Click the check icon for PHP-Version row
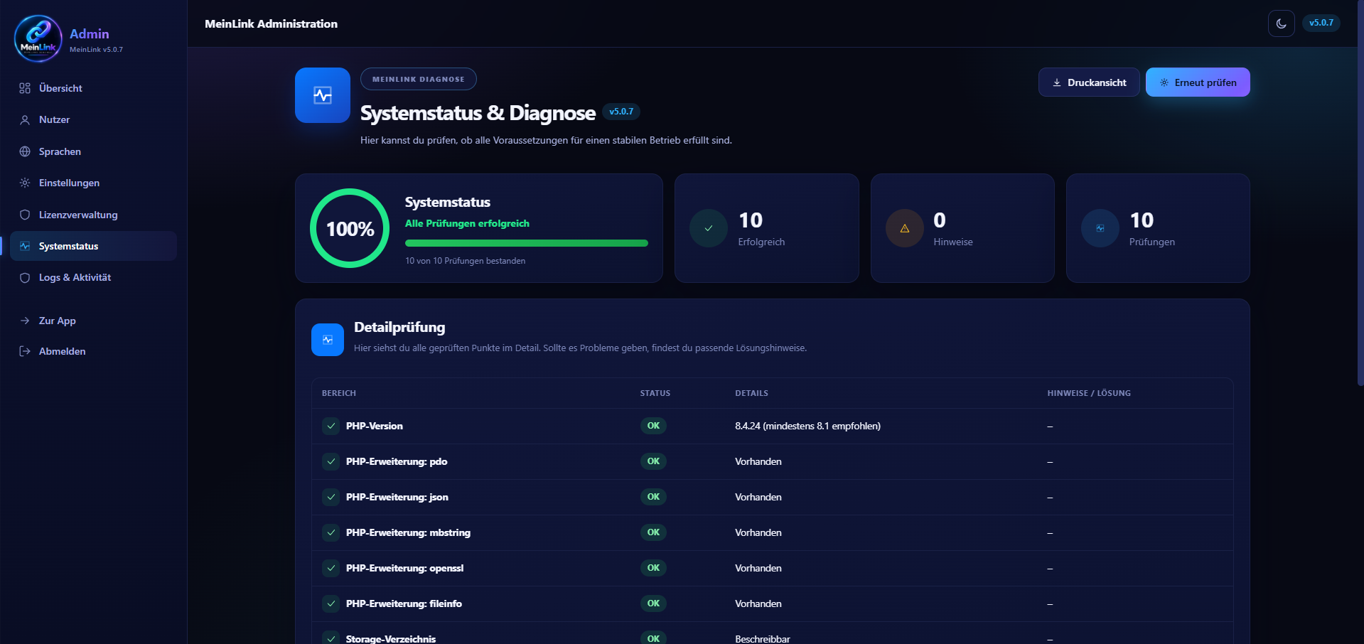The height and width of the screenshot is (644, 1364). pyautogui.click(x=331, y=426)
